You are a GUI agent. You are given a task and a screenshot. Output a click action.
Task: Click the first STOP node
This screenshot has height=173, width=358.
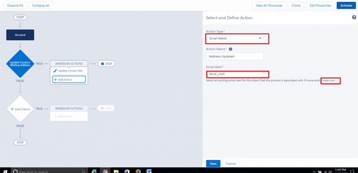tap(106, 64)
